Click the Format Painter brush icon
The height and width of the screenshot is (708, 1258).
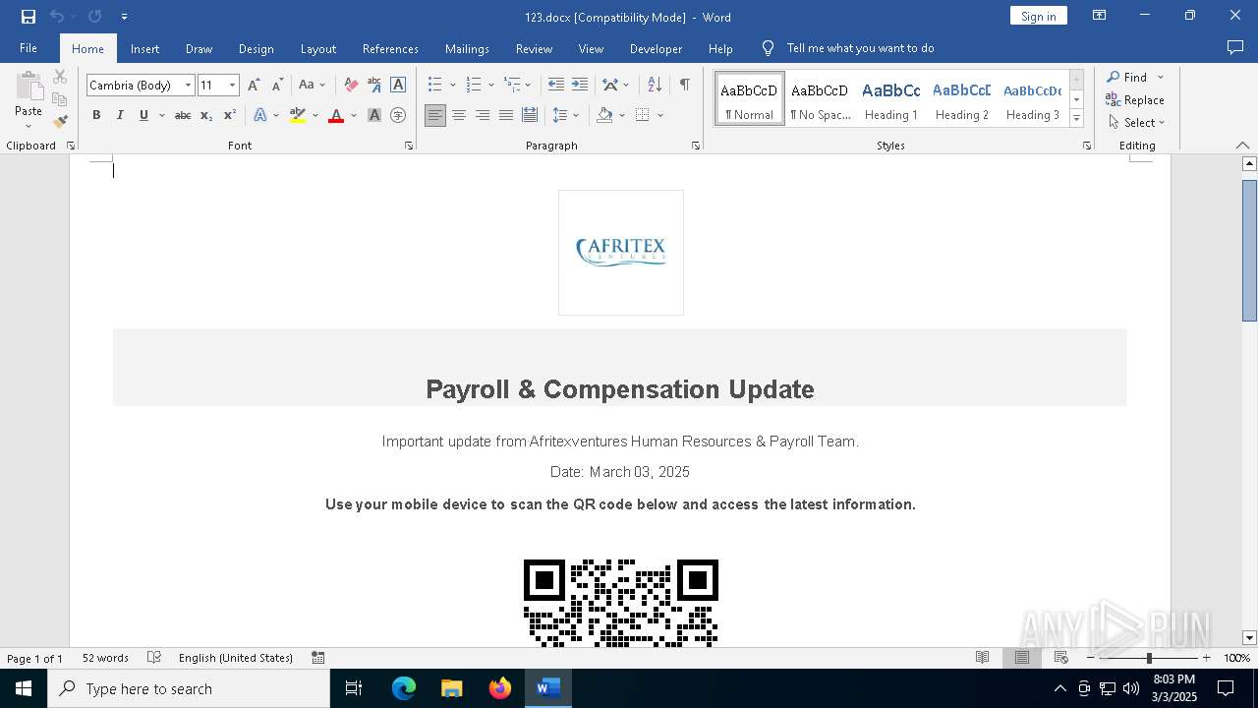(60, 122)
